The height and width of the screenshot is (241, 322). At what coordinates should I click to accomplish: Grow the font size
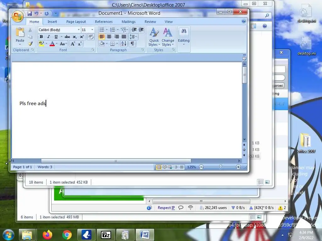pos(73,44)
